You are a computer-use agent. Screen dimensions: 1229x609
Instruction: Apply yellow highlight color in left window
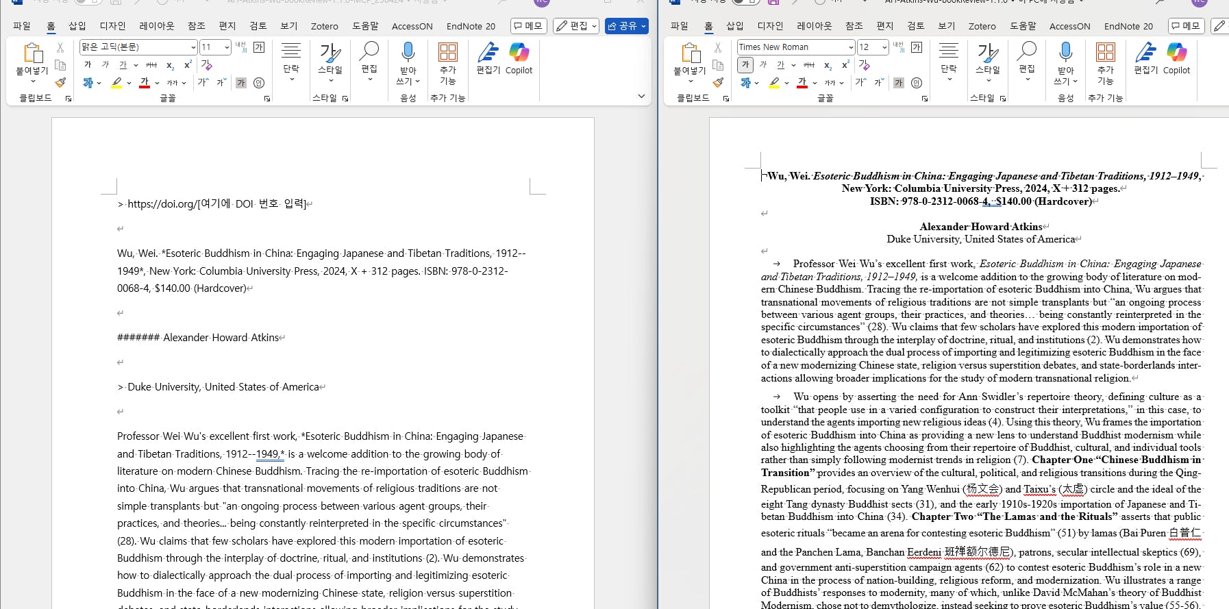tap(116, 83)
